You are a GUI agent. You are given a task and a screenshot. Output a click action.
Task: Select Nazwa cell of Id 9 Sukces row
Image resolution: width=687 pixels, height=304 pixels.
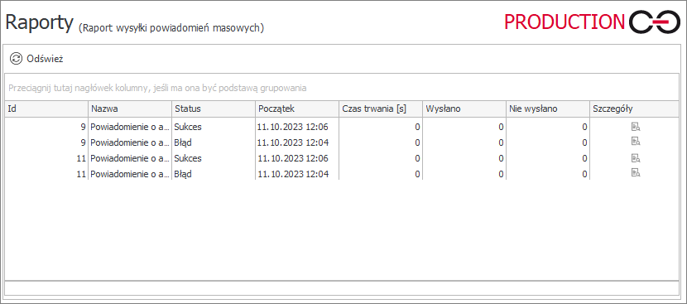coord(130,128)
